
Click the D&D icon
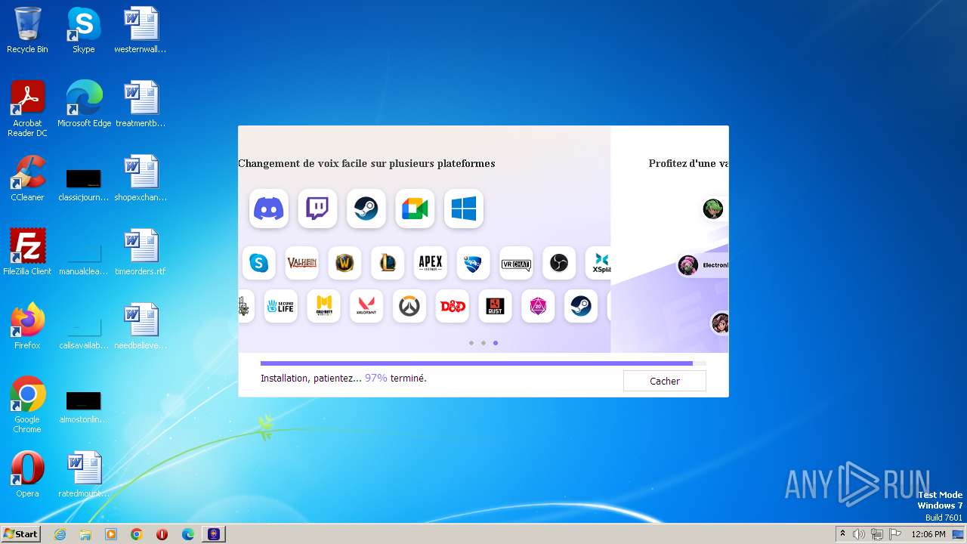(453, 306)
